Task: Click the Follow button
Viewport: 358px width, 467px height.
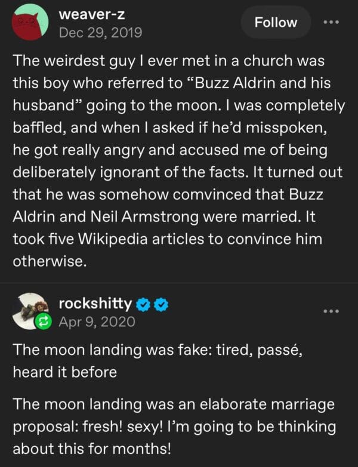Action: (x=275, y=23)
